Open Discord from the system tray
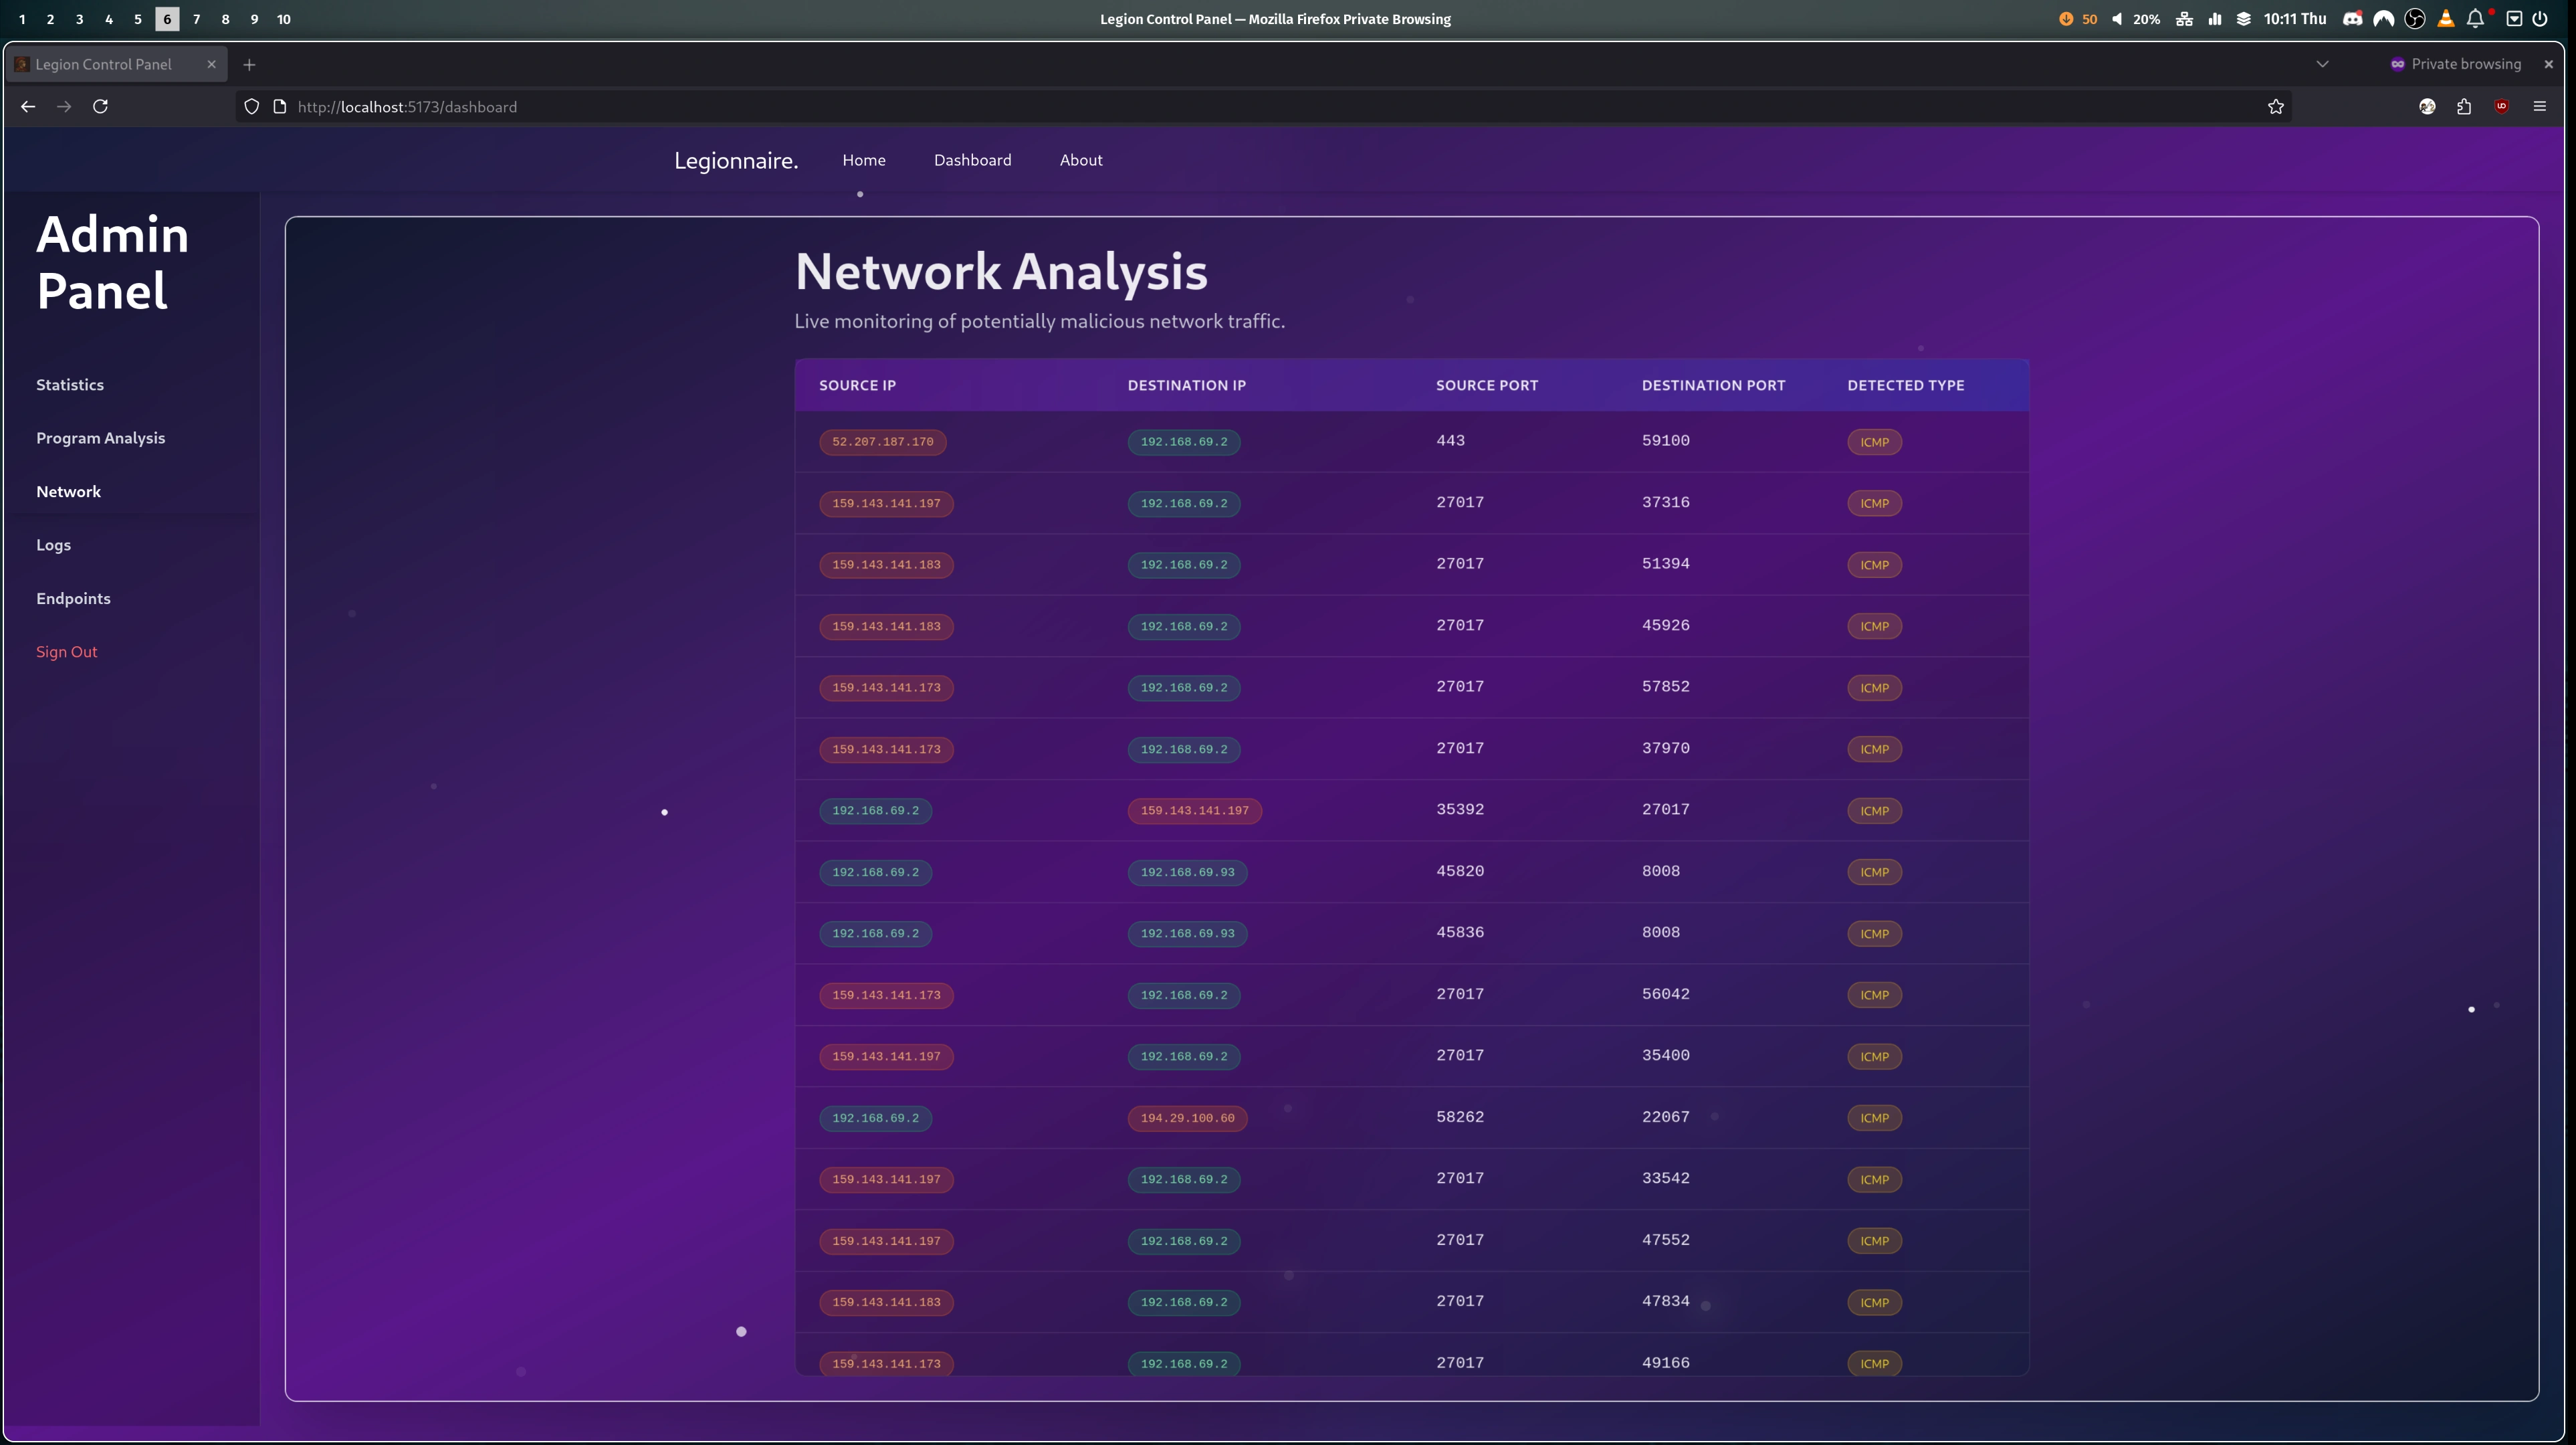The height and width of the screenshot is (1445, 2576). click(2353, 19)
